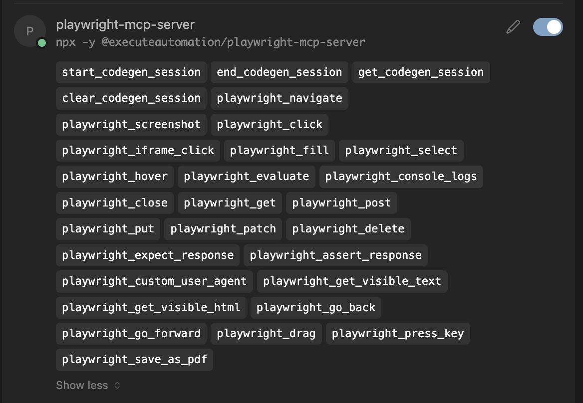Select the playwright_click tool chip
This screenshot has height=403, width=583.
tap(270, 124)
